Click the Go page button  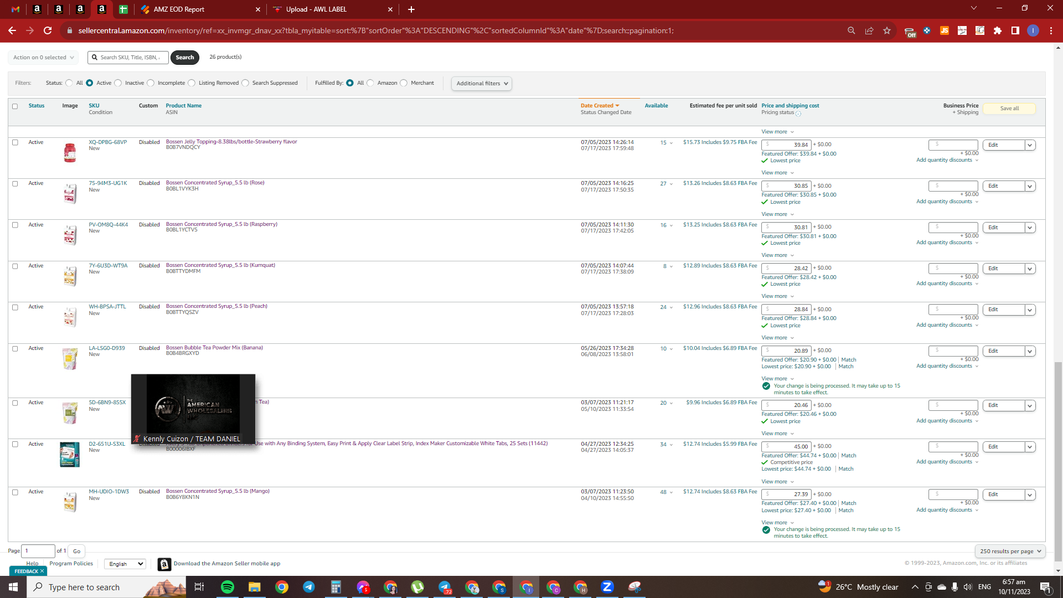click(76, 551)
